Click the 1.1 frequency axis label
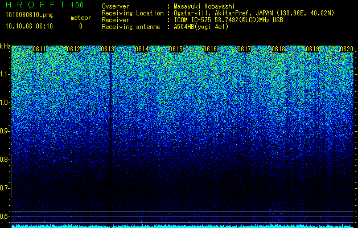The height and width of the screenshot is (228, 358). click(5, 75)
